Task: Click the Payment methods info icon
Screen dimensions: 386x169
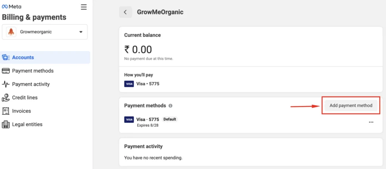Action: click(x=170, y=106)
